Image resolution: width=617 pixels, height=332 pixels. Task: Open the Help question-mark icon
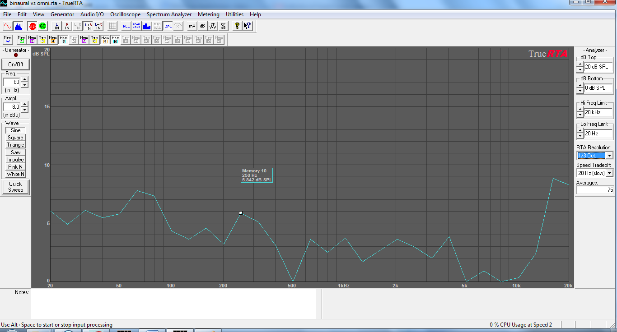237,26
